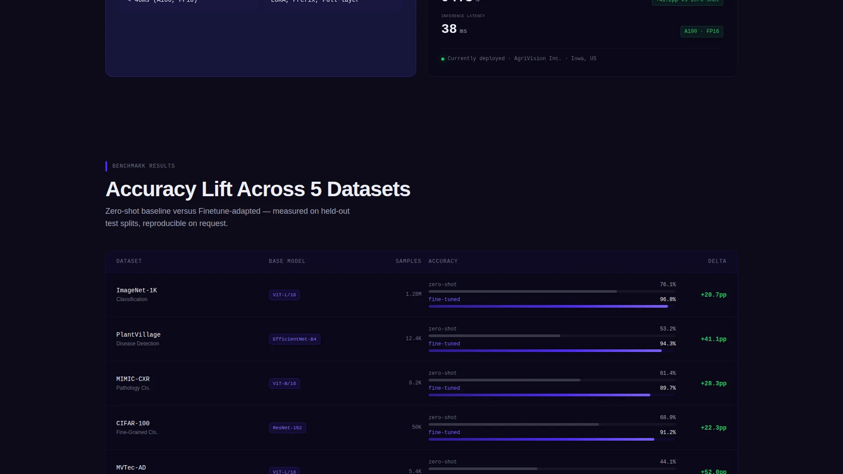Click the +28.3pp delta value
Screen dimensions: 843x474
point(713,384)
